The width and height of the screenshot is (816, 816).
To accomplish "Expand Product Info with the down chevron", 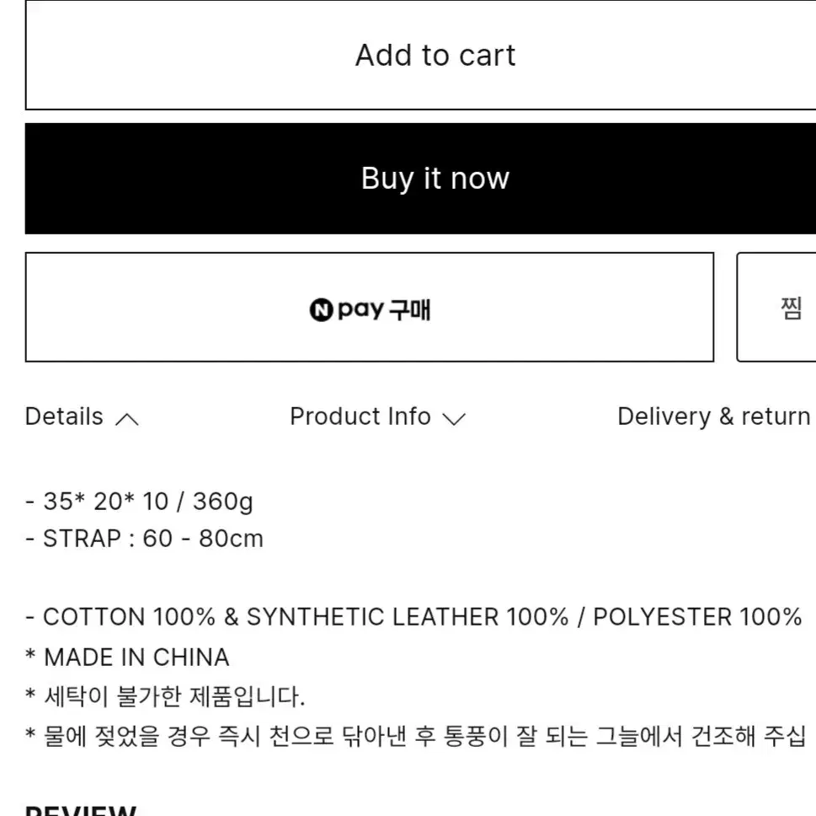I will [454, 419].
